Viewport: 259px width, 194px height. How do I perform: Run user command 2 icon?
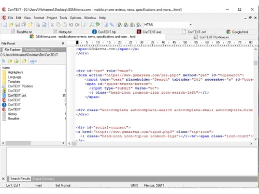click(126, 25)
